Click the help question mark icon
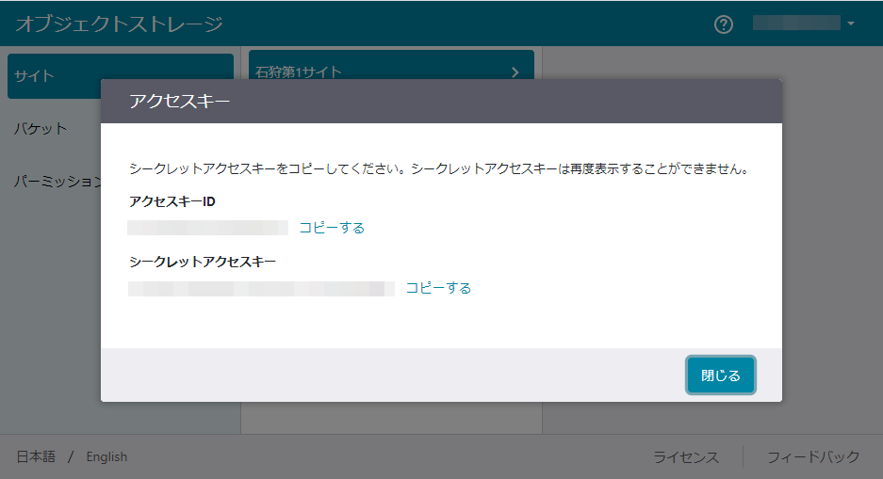 pos(724,24)
